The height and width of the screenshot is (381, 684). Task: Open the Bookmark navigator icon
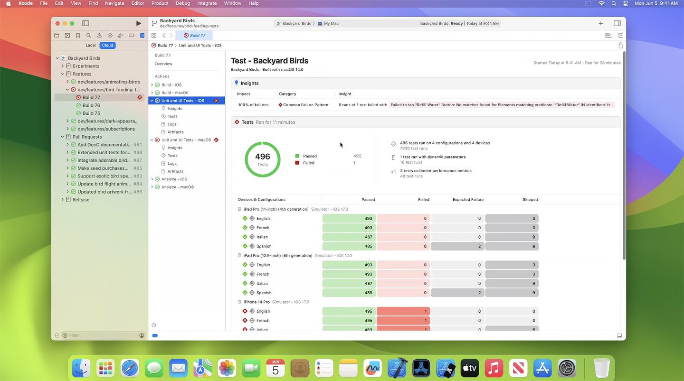[78, 36]
